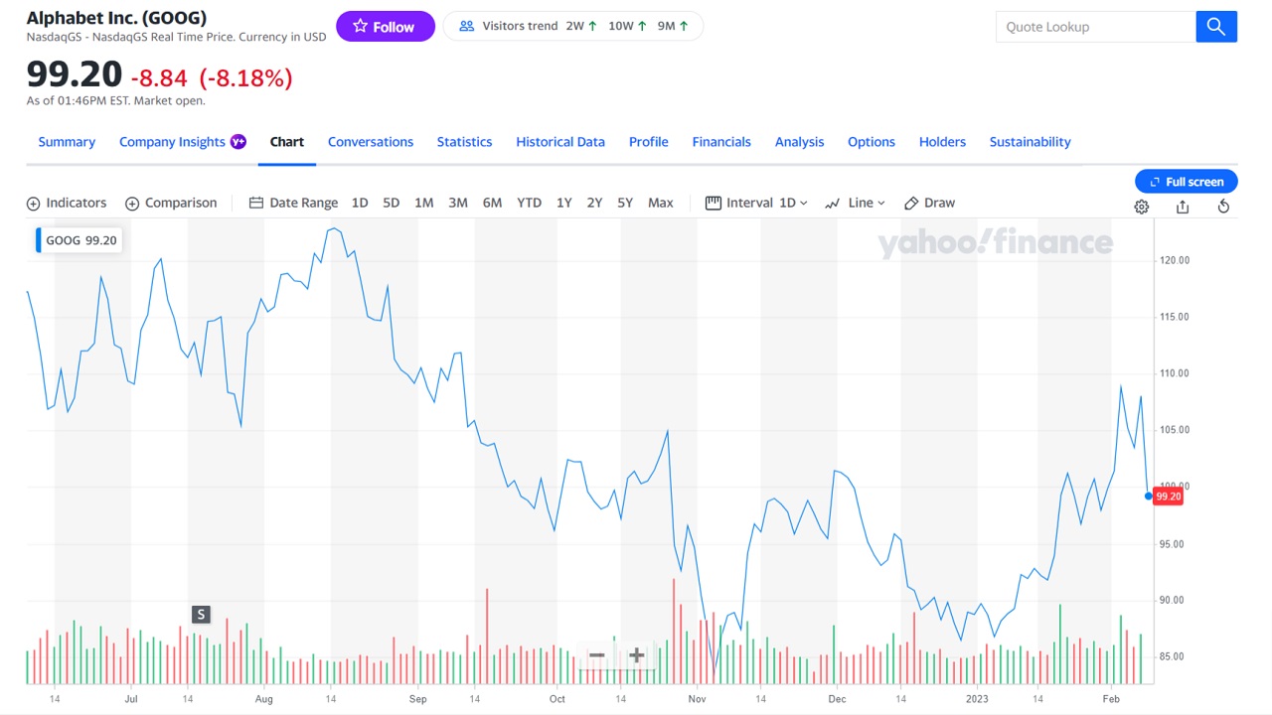Click the zoom in plus button
1272x715 pixels.
click(637, 655)
